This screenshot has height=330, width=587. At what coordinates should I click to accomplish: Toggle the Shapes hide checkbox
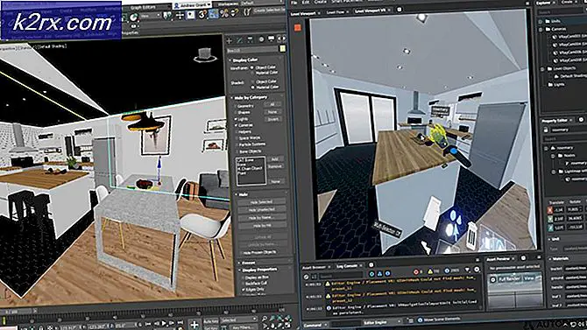click(236, 112)
